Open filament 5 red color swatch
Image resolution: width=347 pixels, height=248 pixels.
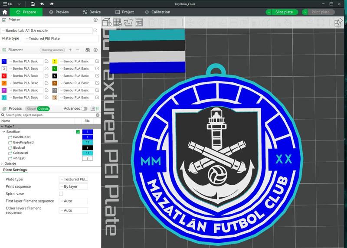click(x=4, y=76)
